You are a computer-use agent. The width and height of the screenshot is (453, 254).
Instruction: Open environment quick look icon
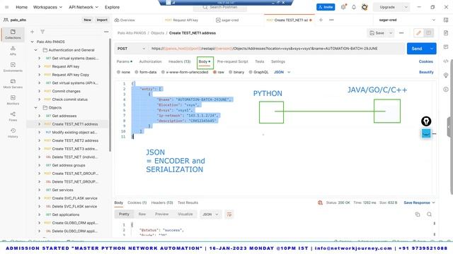(x=446, y=20)
